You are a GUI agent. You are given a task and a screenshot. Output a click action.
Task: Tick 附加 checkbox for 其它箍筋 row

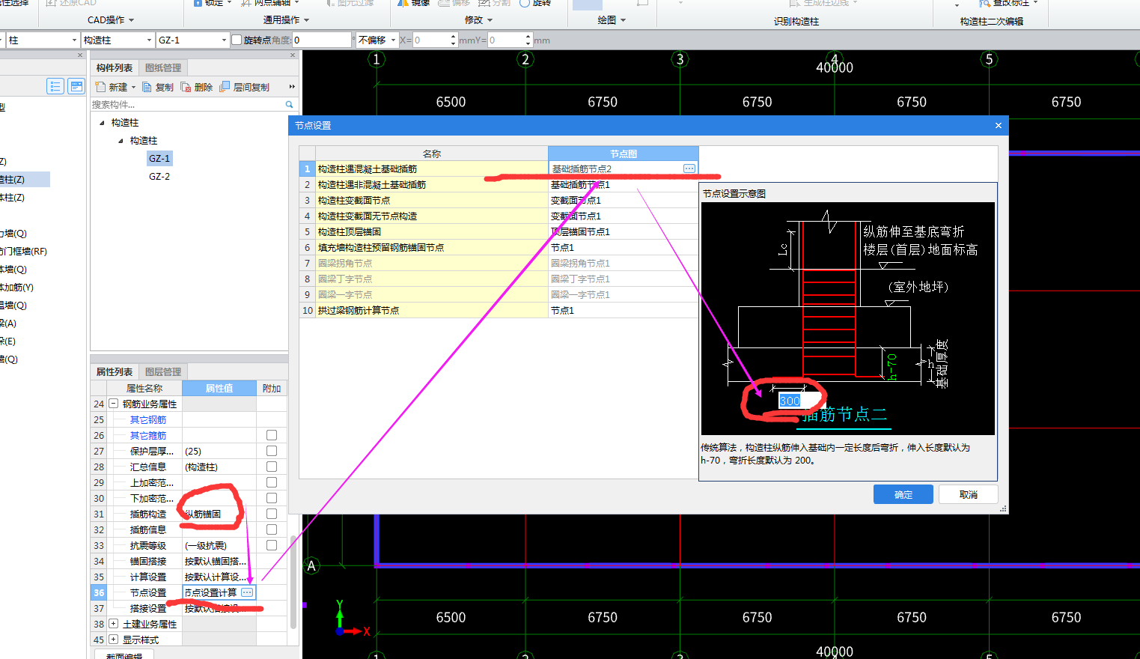(x=272, y=435)
